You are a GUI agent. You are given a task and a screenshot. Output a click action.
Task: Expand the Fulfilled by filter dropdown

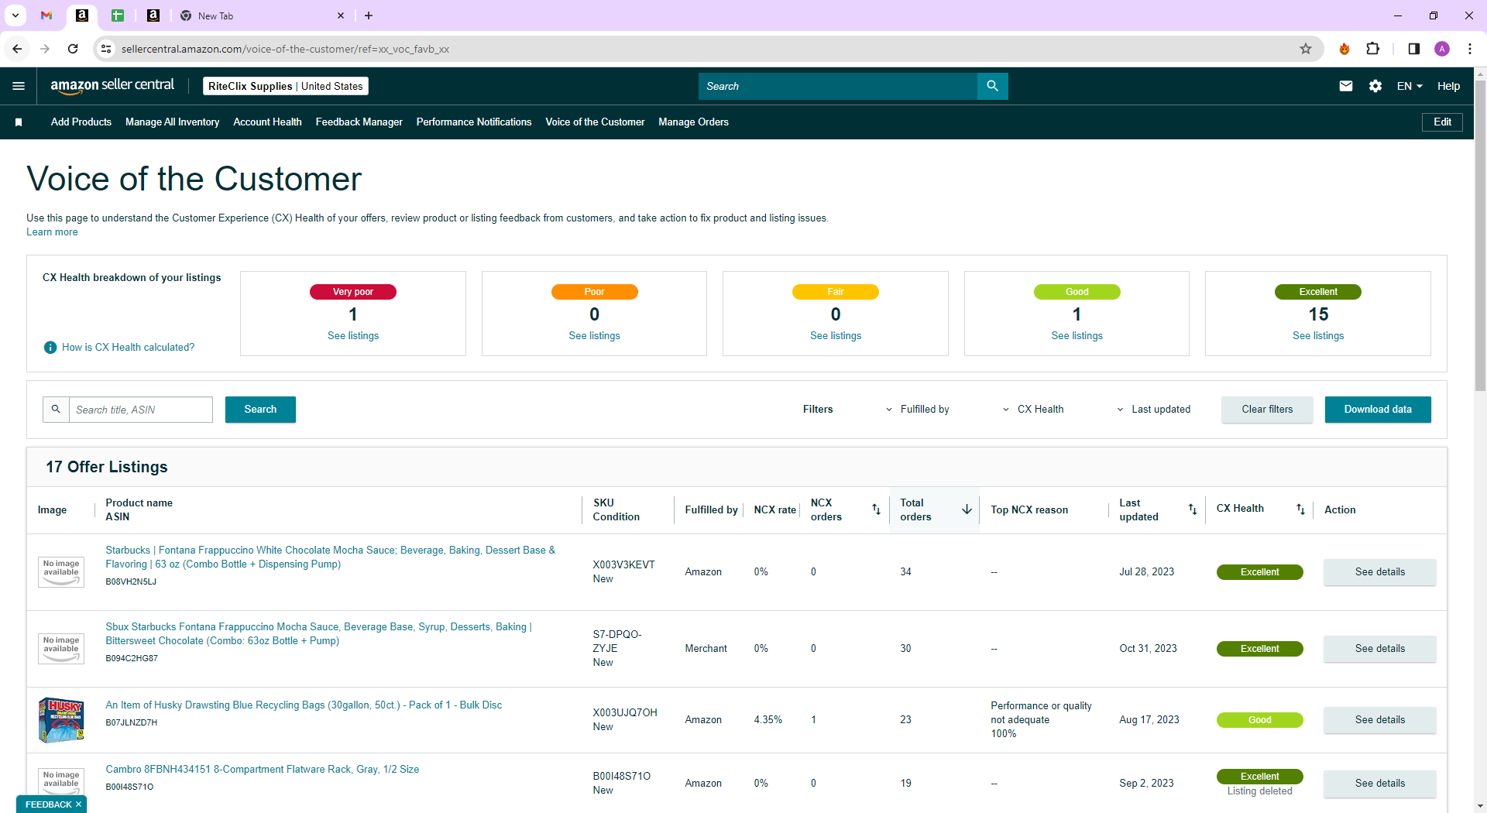click(x=917, y=410)
